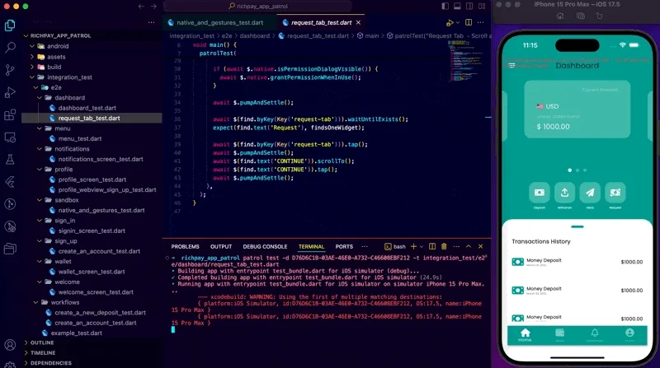Expand the assets folder
660x368 pixels.
click(x=32, y=57)
